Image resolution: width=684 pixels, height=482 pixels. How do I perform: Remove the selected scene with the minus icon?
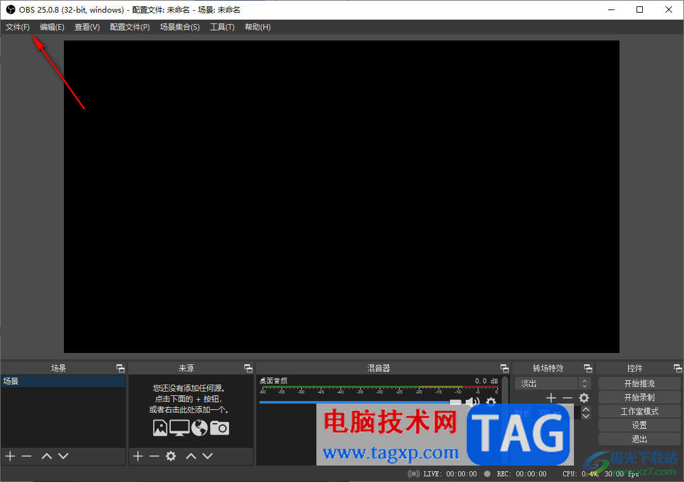[x=27, y=456]
